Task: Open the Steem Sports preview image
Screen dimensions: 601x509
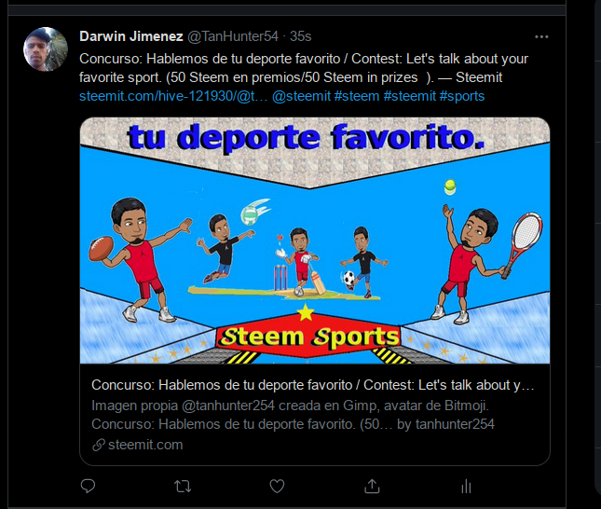Action: pos(315,241)
